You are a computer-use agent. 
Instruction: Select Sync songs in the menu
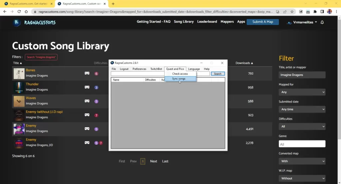tap(180, 78)
